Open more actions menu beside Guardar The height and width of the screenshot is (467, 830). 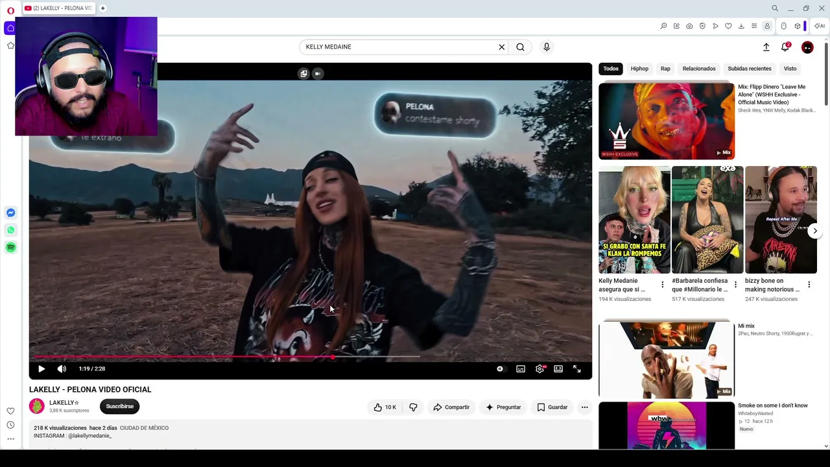coord(584,407)
